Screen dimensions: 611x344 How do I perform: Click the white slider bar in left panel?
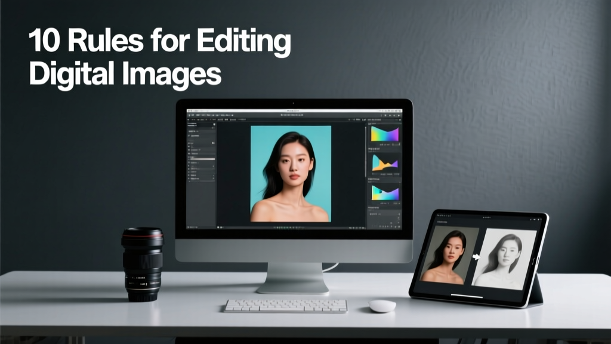pos(202,159)
